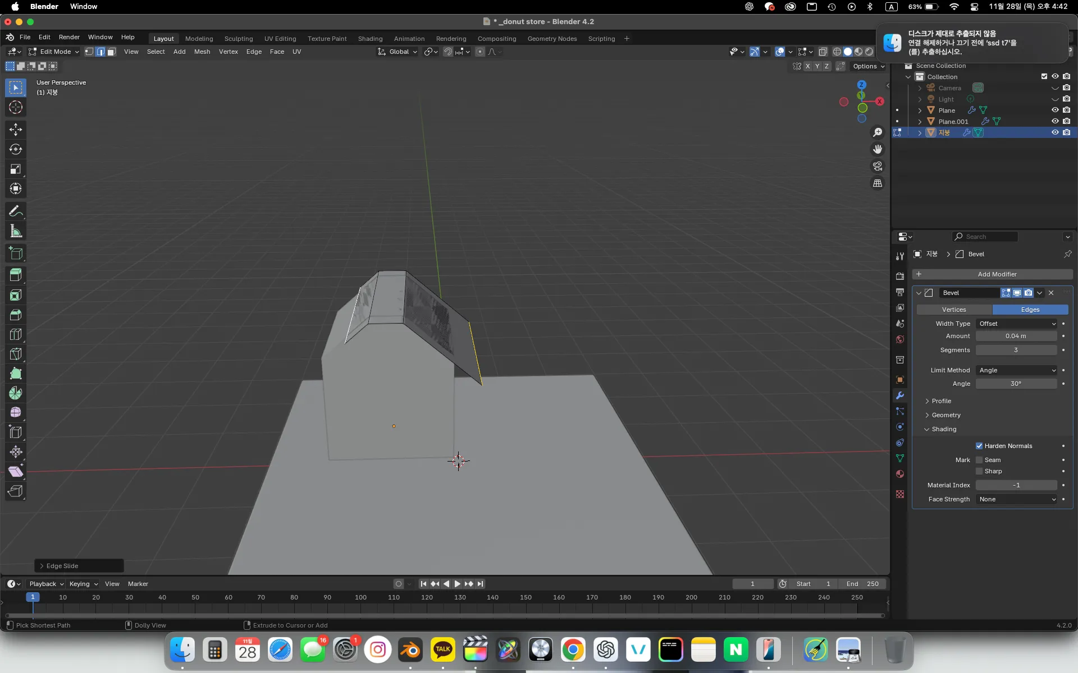This screenshot has height=673, width=1078.
Task: Select the Knife tool
Action: [x=16, y=354]
